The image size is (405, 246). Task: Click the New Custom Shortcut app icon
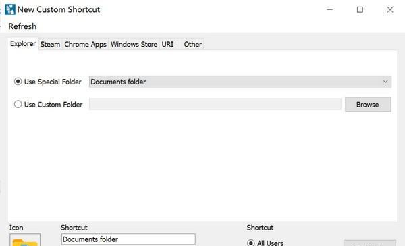10,9
